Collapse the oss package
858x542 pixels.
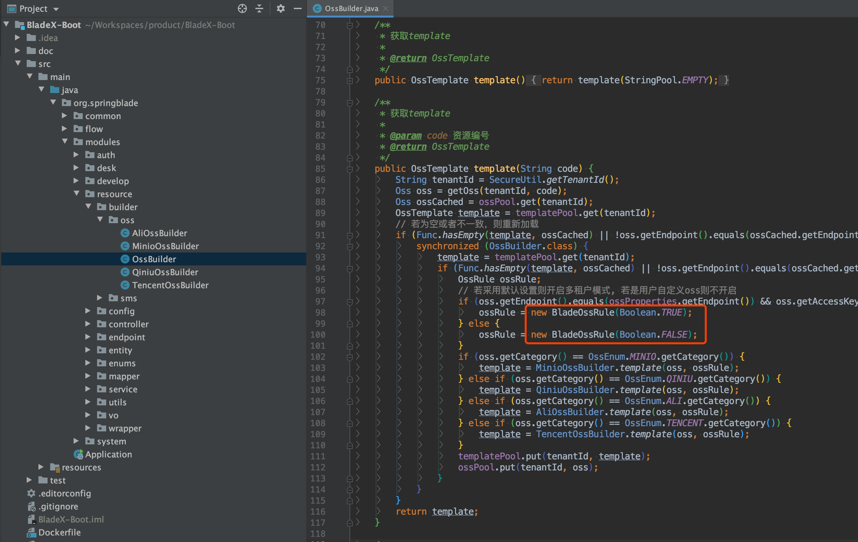coord(100,220)
